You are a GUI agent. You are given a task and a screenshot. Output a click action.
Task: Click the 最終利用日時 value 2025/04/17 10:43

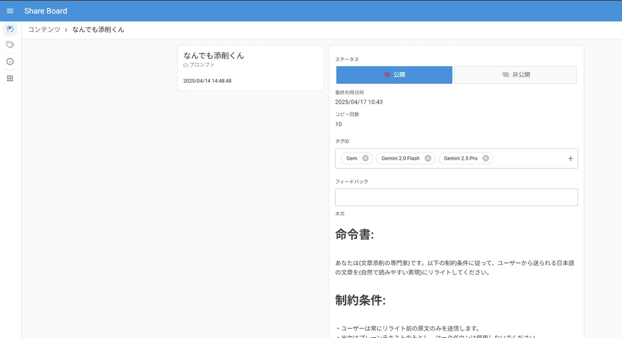[x=359, y=102]
